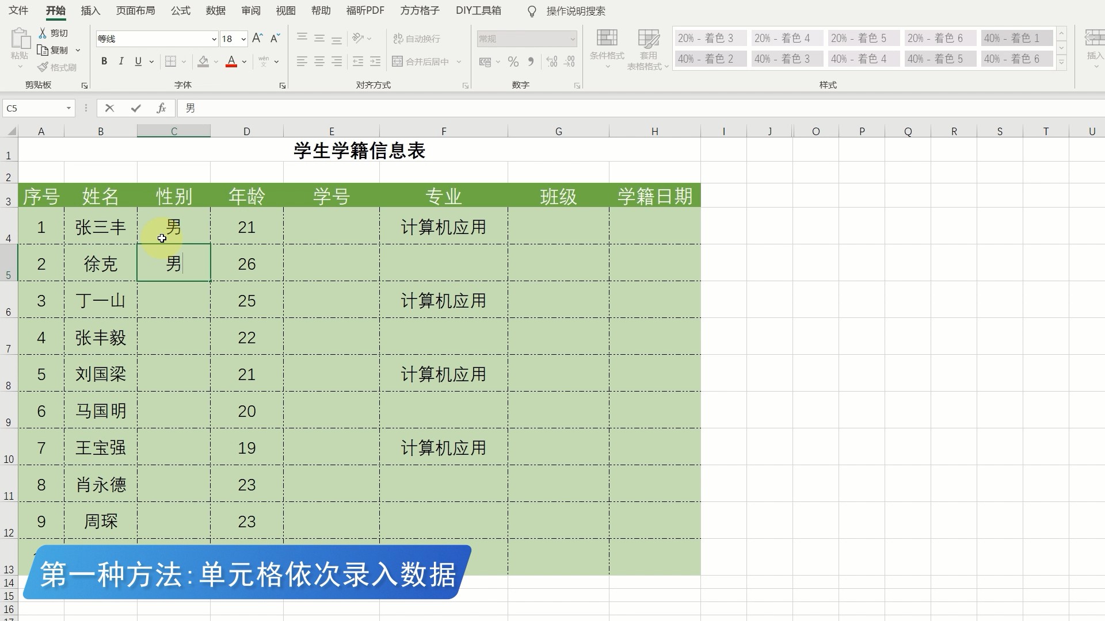The image size is (1105, 621).
Task: Align text right
Action: coord(337,62)
